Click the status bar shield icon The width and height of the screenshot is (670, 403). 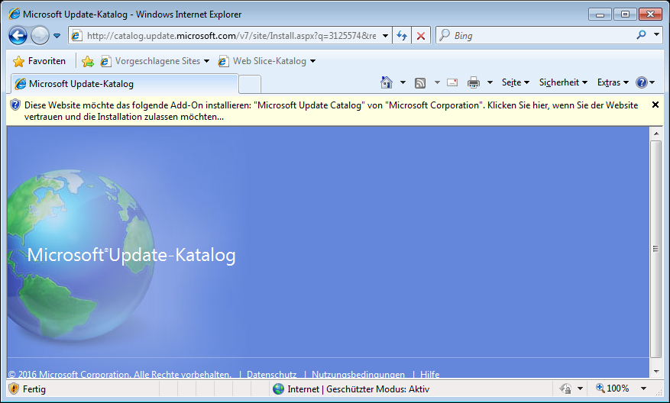(x=14, y=388)
